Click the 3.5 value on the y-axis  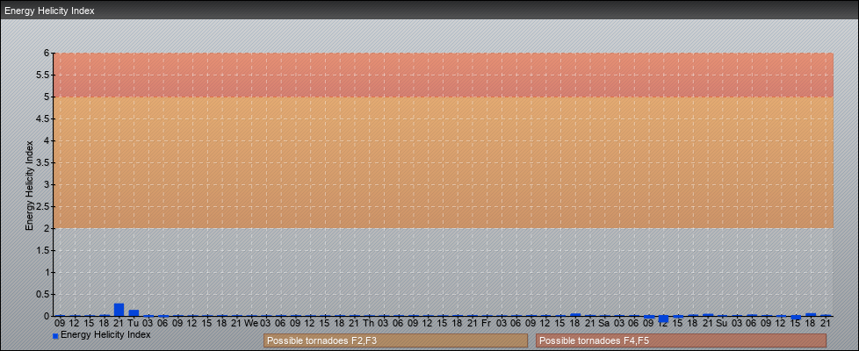(44, 162)
